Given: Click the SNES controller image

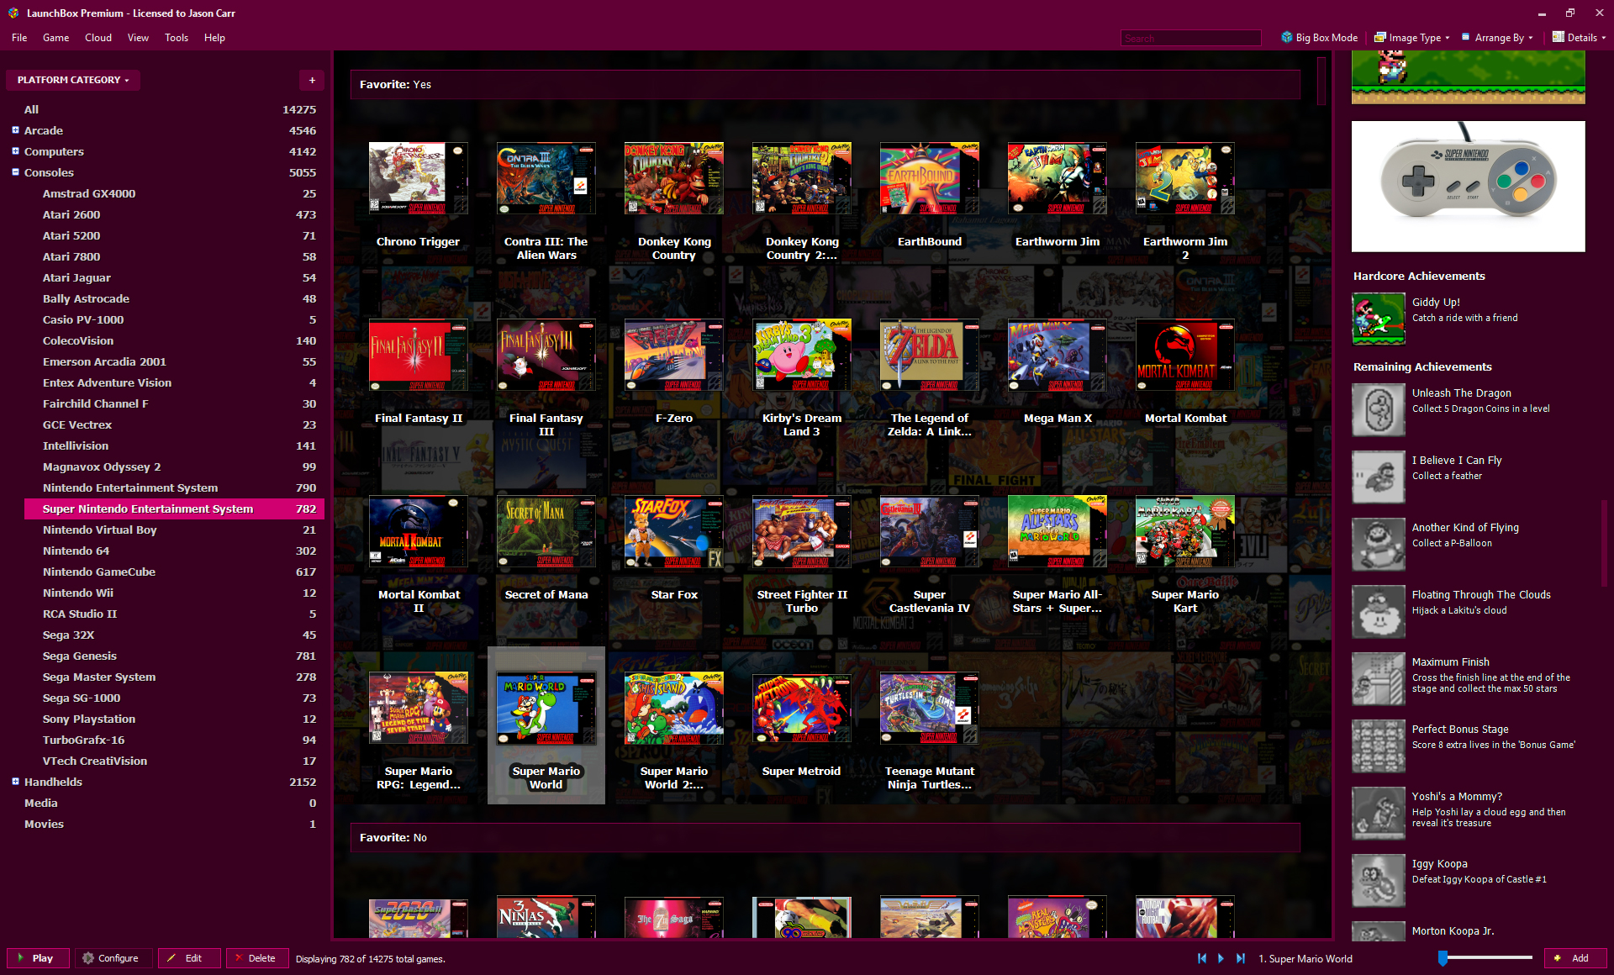Looking at the screenshot, I should pyautogui.click(x=1469, y=186).
